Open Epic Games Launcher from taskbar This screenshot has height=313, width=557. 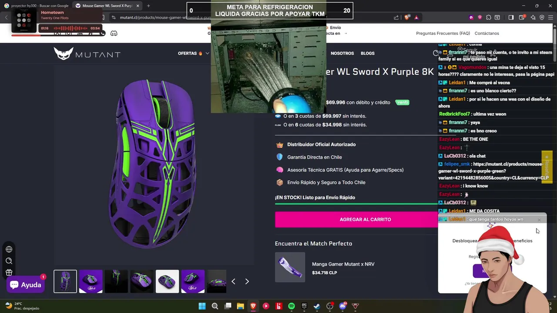304,306
